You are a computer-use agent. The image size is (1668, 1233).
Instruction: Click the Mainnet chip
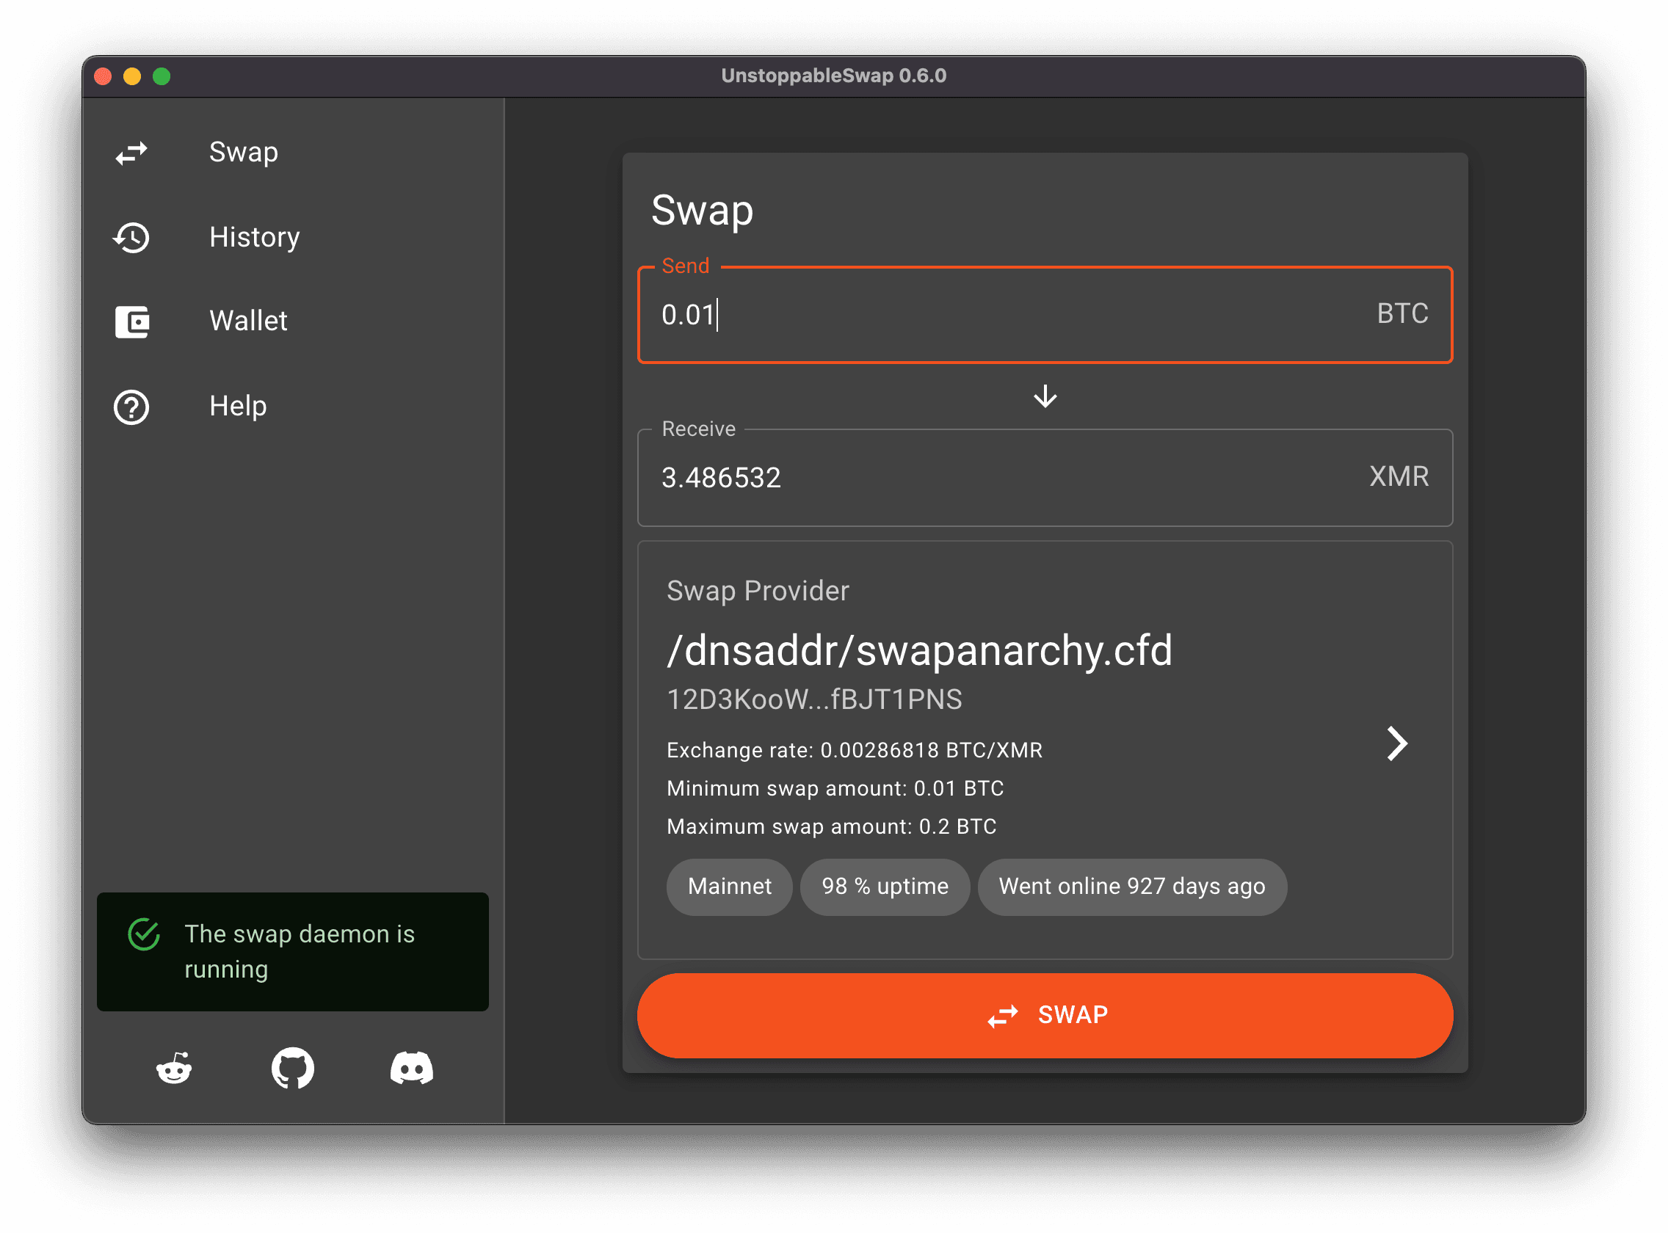pos(729,887)
